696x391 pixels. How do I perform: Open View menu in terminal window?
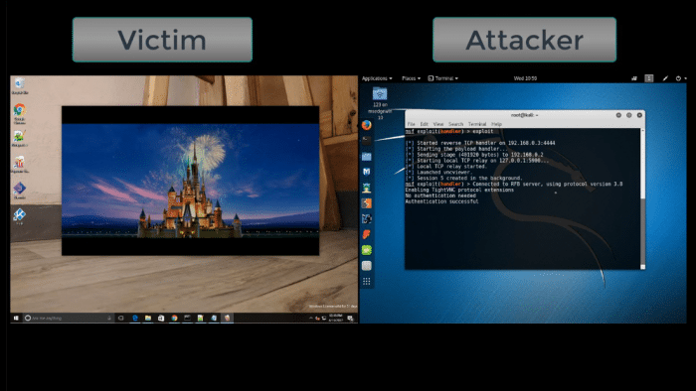[x=438, y=124]
